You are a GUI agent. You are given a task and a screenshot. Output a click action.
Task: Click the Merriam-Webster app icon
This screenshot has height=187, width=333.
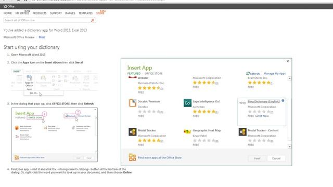click(x=132, y=77)
